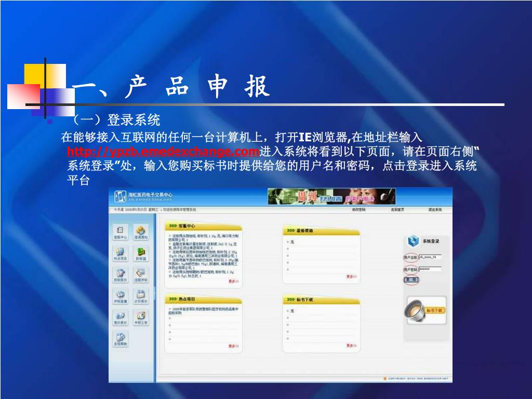Click the 用户密码 password field
Screen dimensions: 532x399
tap(430, 269)
